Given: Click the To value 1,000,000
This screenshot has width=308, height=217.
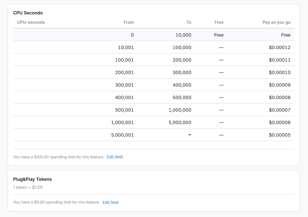Looking at the screenshot, I should pyautogui.click(x=180, y=110).
